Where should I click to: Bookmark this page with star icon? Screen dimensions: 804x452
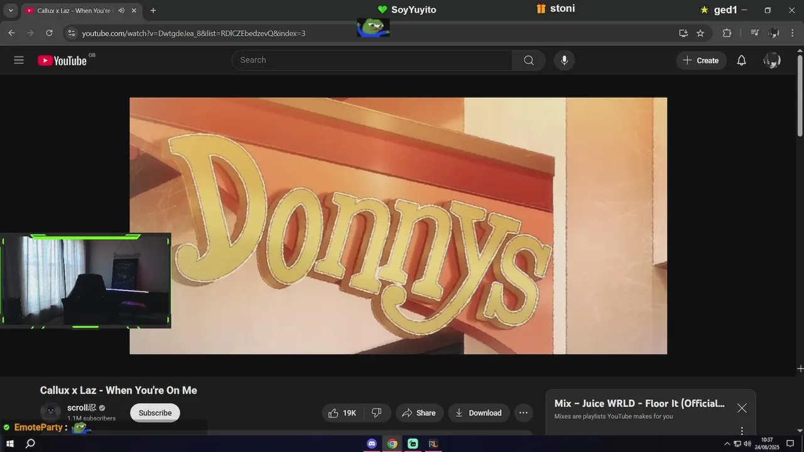[700, 33]
